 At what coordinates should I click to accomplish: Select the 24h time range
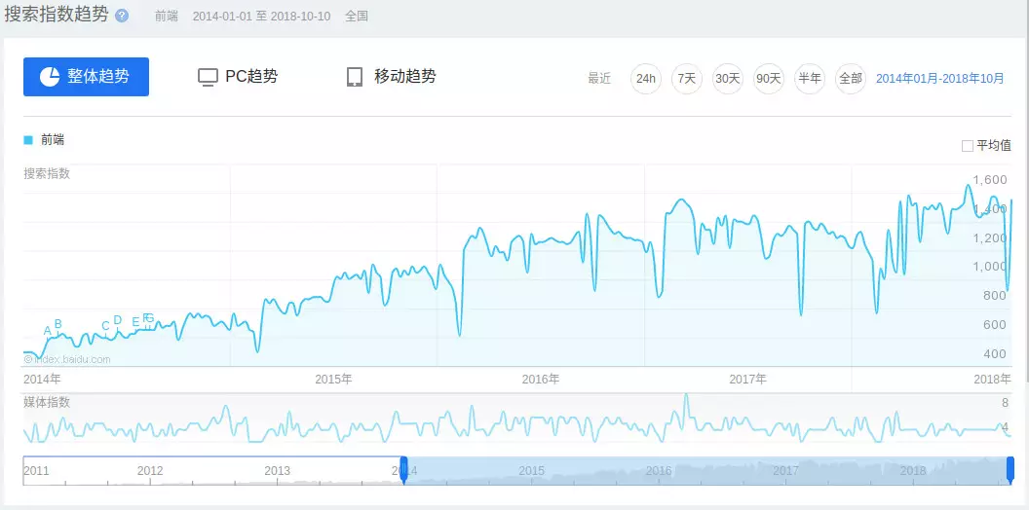[x=645, y=79]
